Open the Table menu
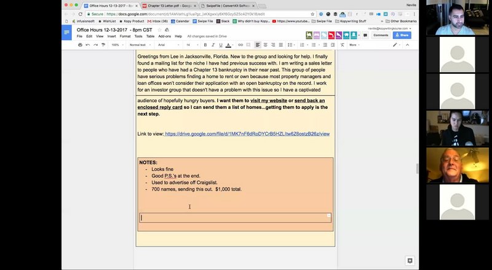 pyautogui.click(x=150, y=36)
